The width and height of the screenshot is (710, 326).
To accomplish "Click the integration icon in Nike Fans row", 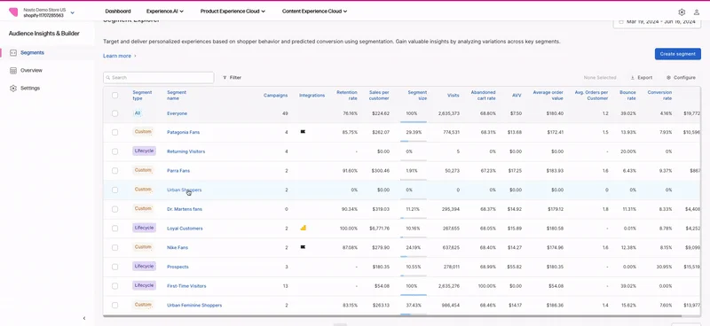I will (x=303, y=247).
